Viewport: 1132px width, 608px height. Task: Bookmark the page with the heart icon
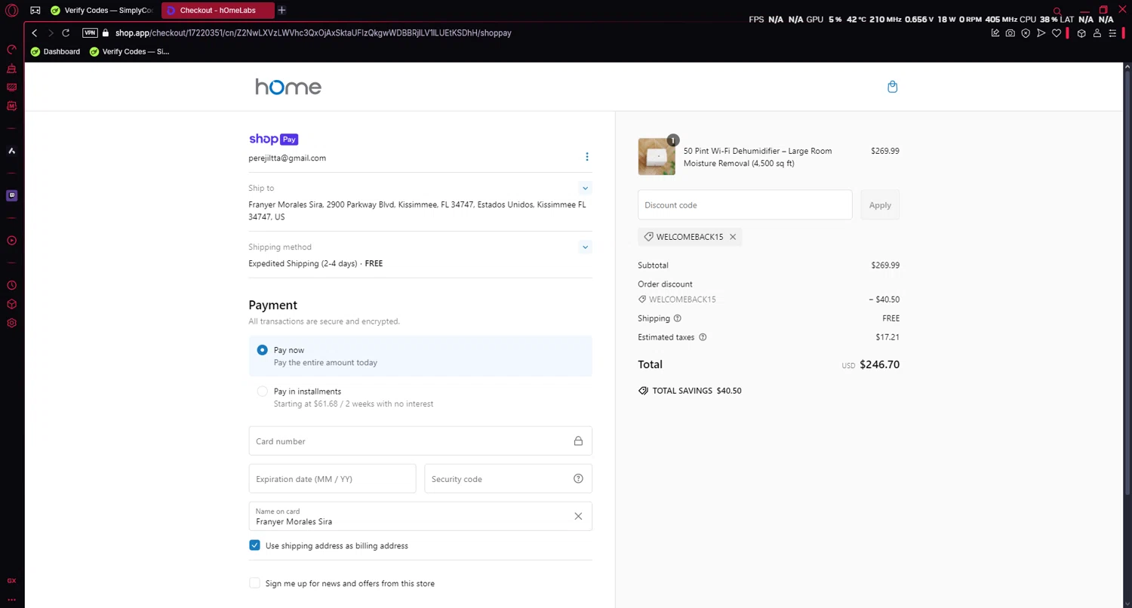[x=1057, y=33]
